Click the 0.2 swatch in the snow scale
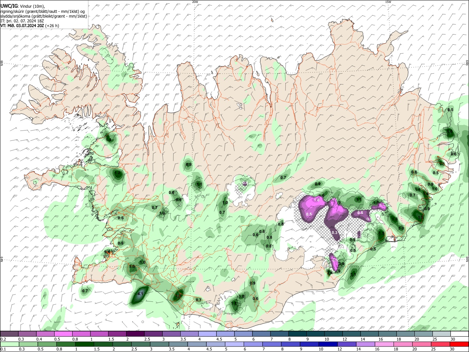The height and width of the screenshot is (352, 469). coord(9,334)
